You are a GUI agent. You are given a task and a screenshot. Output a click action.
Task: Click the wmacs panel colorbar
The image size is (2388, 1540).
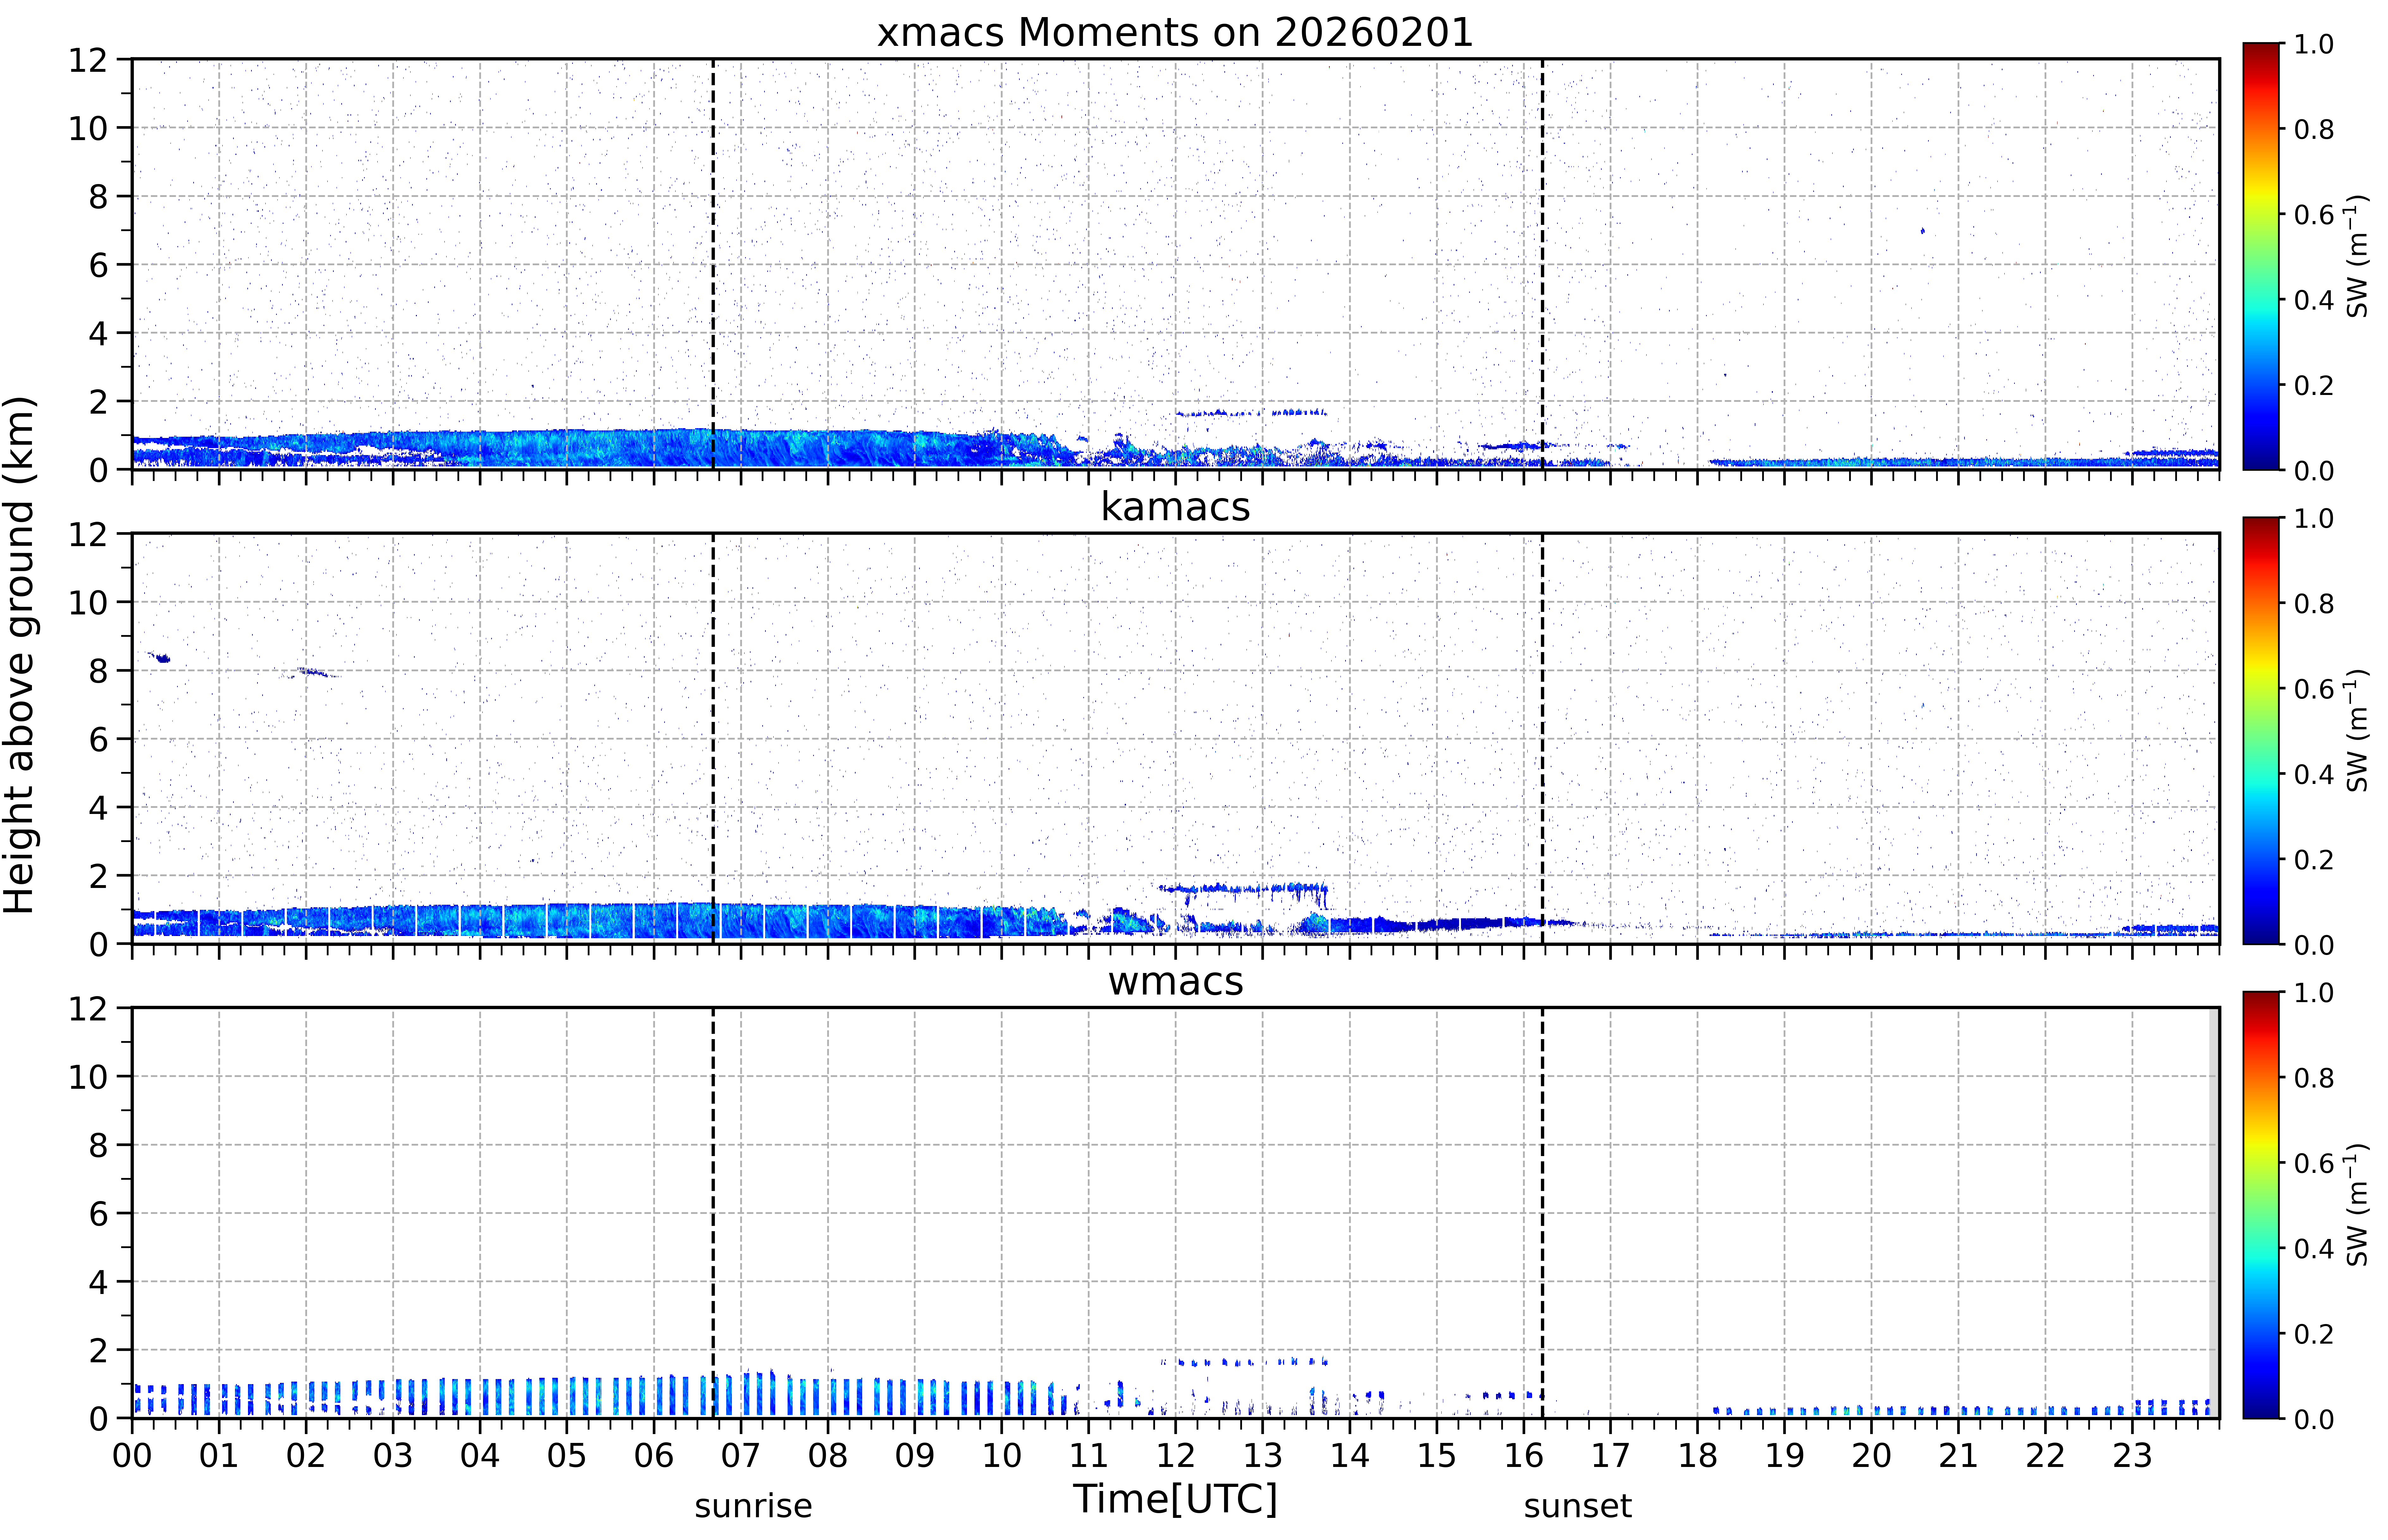[x=2261, y=1205]
